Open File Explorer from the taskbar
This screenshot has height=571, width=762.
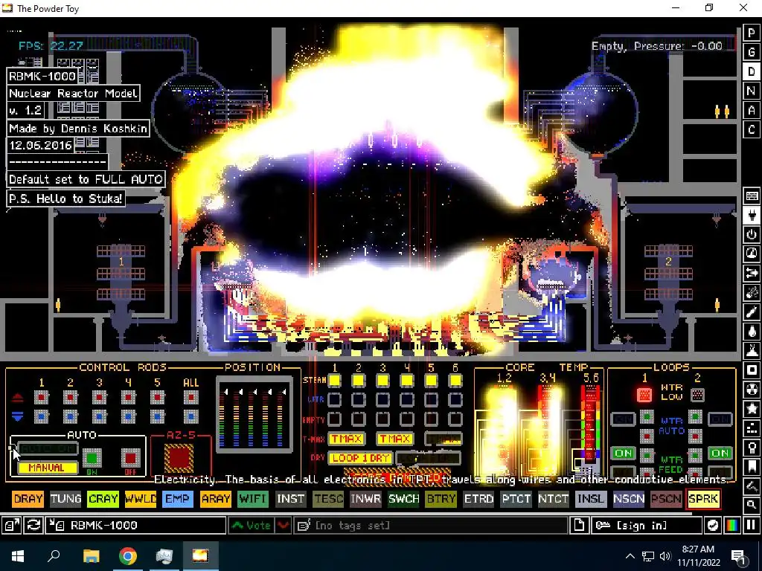[x=91, y=556]
